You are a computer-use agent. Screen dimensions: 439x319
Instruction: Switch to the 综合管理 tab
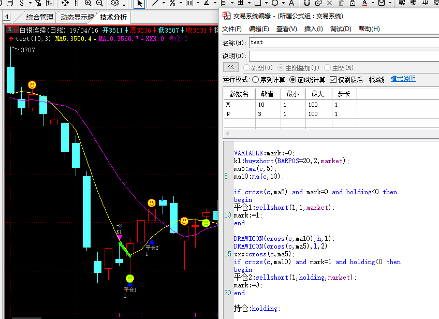(x=40, y=18)
